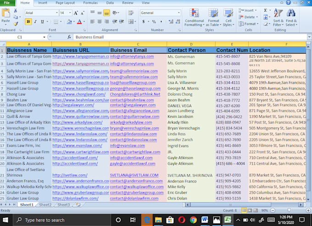
Task: Switch to the Formulas tab
Action: pos(90,3)
